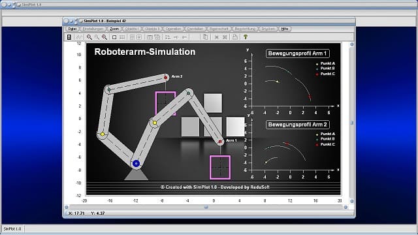Click the right button of horizontal scrollbar
The height and width of the screenshot is (235, 418).
click(346, 207)
